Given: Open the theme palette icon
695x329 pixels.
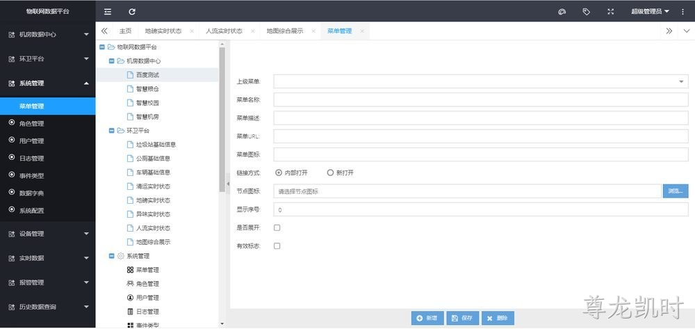Looking at the screenshot, I should click(x=562, y=12).
